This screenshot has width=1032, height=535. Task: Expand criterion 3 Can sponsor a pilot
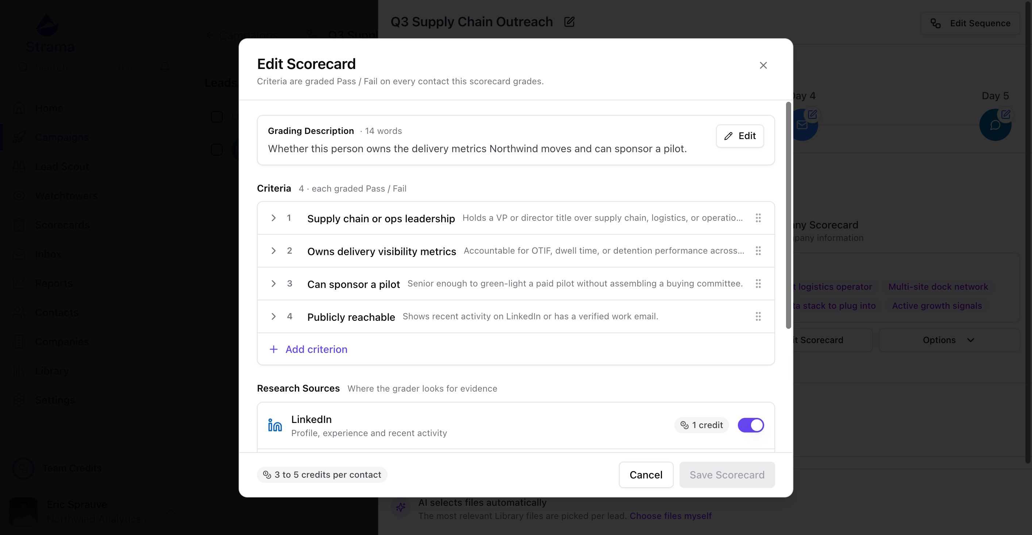pos(274,284)
